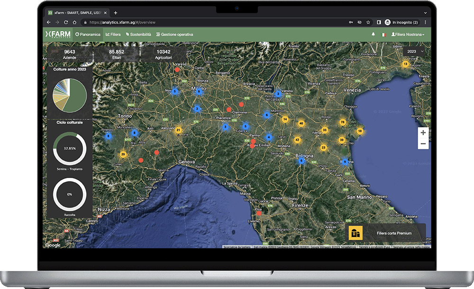Screen dimensions: 474x289
Task: Click the crossed-eye tracking icon in address bar
Action: [x=359, y=22]
